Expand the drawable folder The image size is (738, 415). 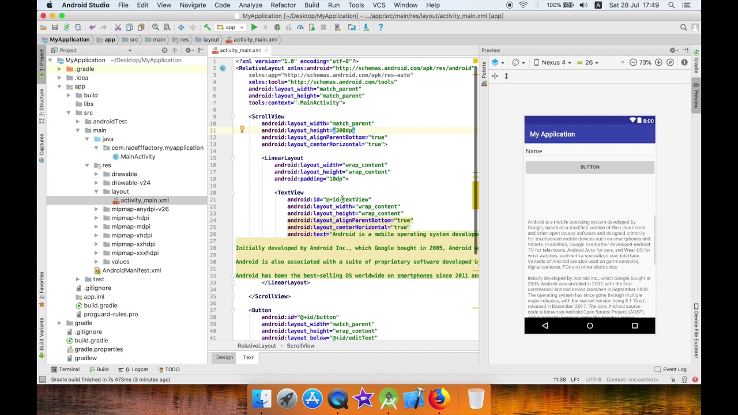pyautogui.click(x=96, y=174)
